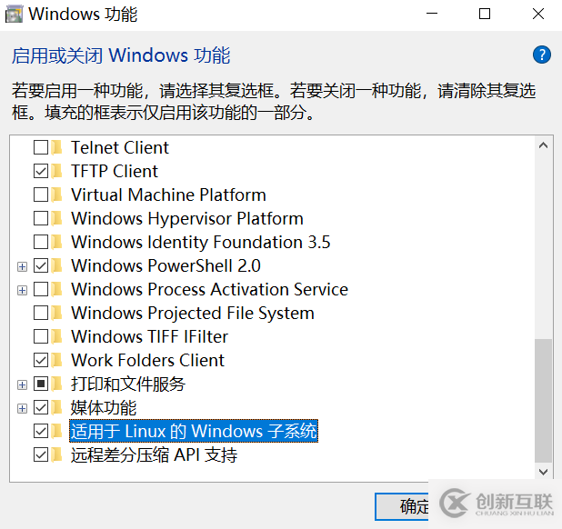Click the folder icon next to Work Folders Client
This screenshot has height=529, width=562.
pos(58,360)
